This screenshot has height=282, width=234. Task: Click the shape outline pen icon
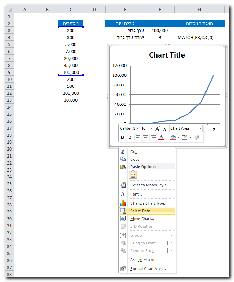click(184, 137)
